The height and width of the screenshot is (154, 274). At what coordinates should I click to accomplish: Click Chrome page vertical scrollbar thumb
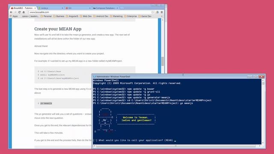click(163, 61)
